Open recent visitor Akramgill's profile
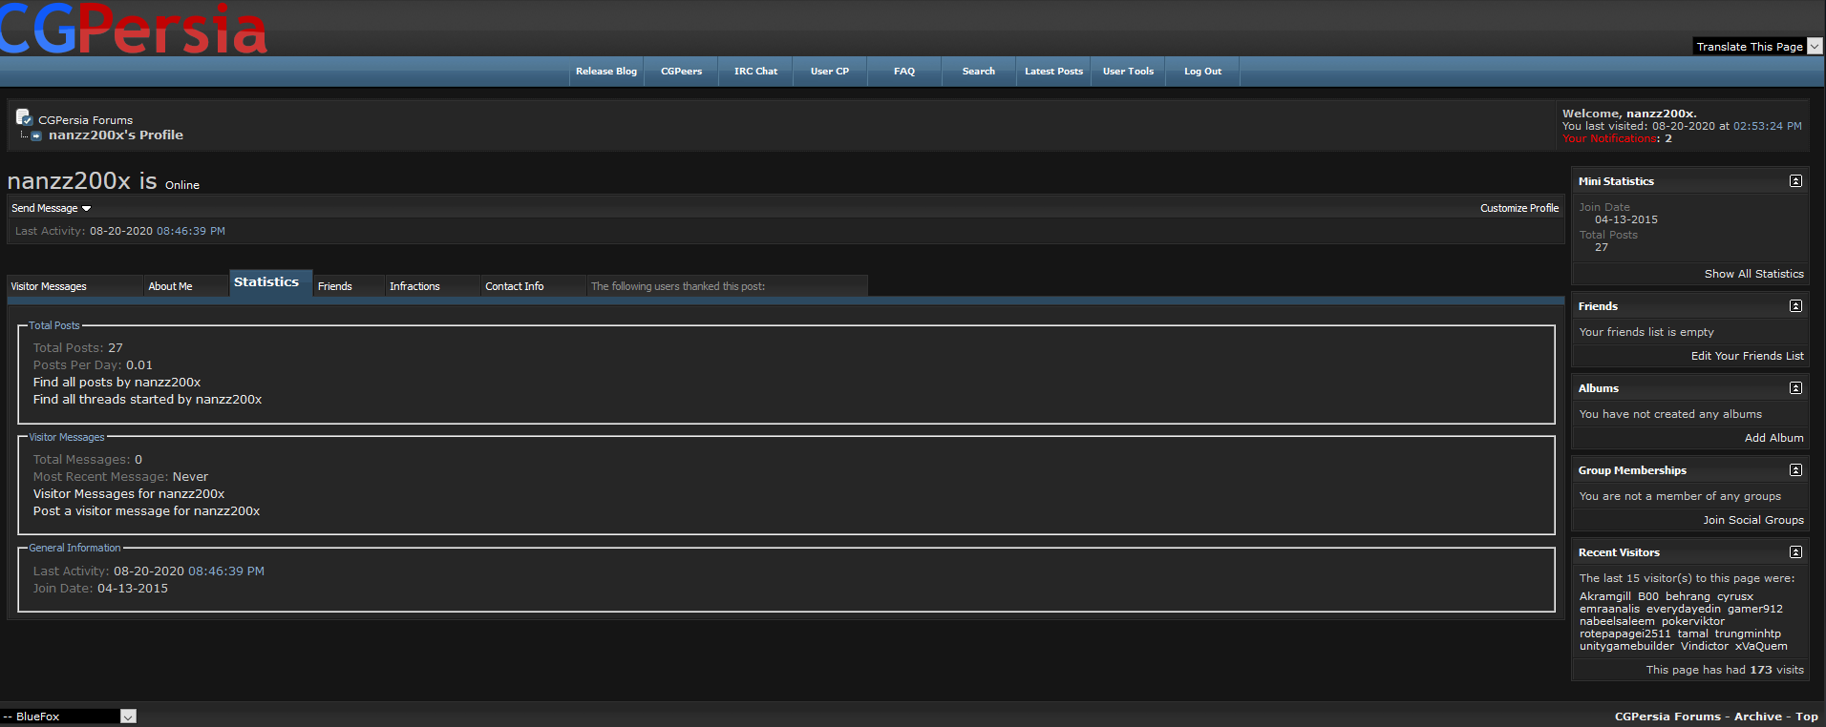Screen dimensions: 1826x727 pyautogui.click(x=1604, y=596)
